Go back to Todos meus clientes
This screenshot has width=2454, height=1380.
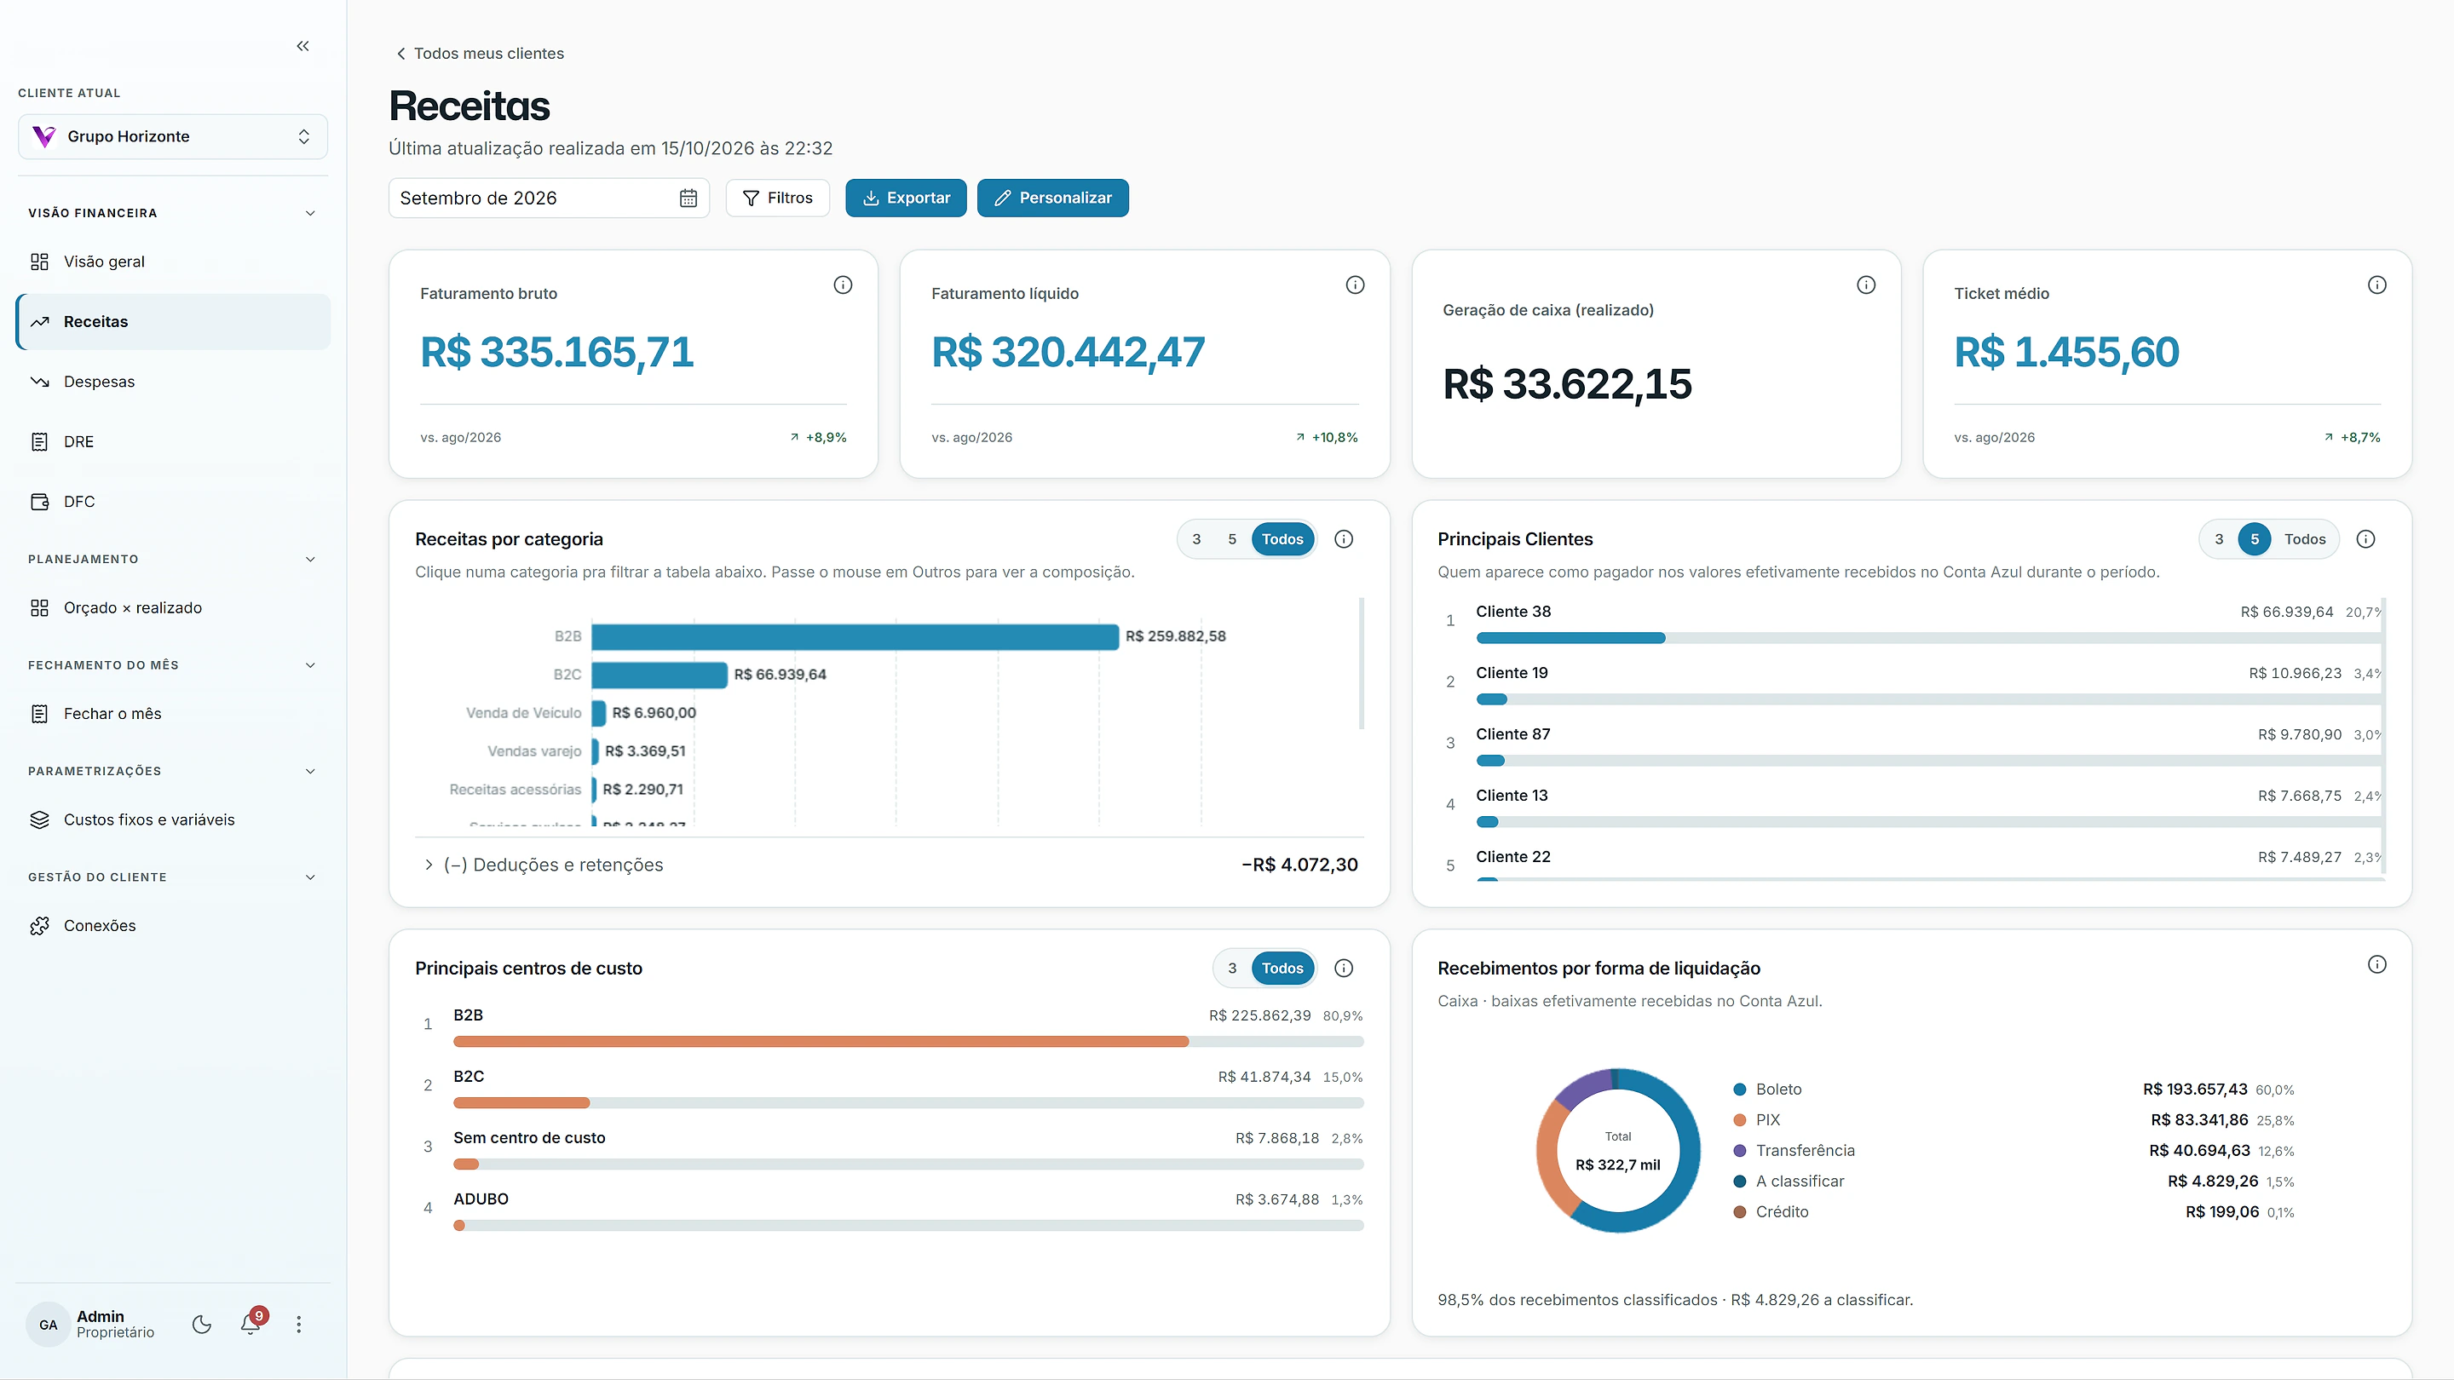[479, 55]
